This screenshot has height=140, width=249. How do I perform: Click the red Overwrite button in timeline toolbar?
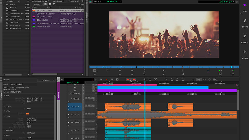134,79
